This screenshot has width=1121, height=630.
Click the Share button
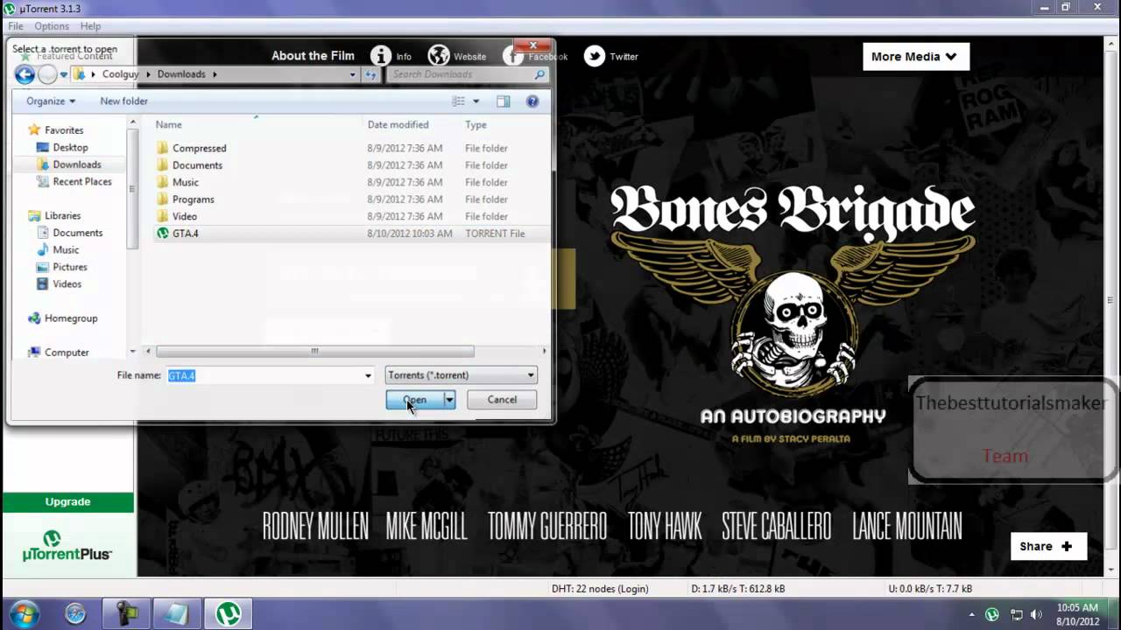pyautogui.click(x=1048, y=546)
